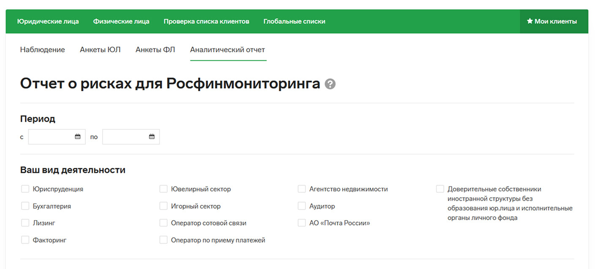Open Проверка списка клиентов page
This screenshot has width=599, height=269.
click(x=206, y=22)
